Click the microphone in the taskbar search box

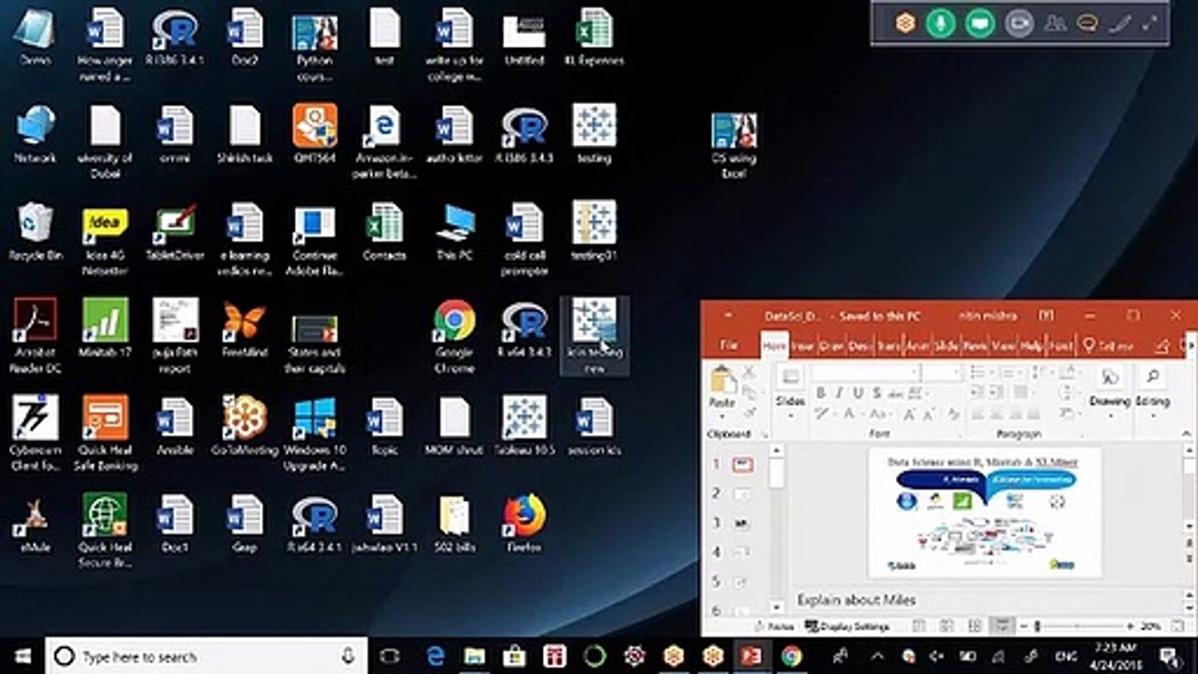click(348, 656)
